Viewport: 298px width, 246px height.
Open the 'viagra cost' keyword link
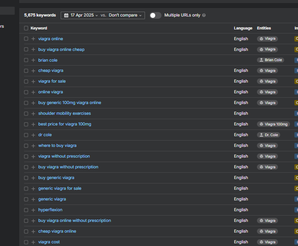coord(49,242)
